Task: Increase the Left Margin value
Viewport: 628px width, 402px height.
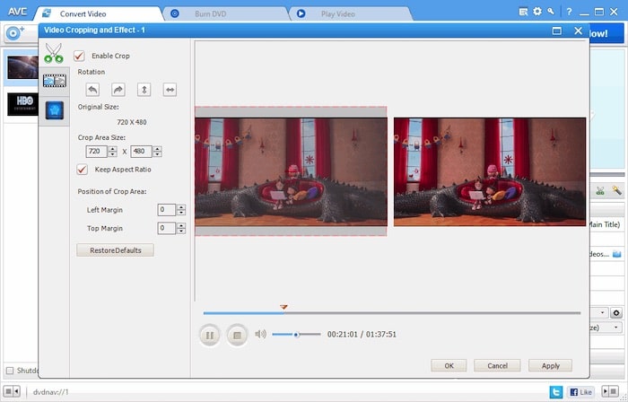Action: point(181,206)
